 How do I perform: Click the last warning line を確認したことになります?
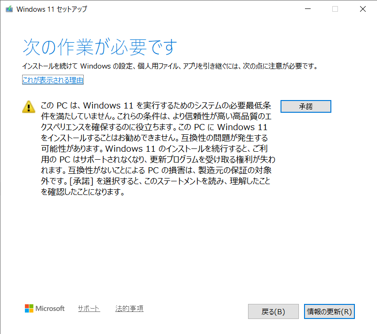point(82,192)
